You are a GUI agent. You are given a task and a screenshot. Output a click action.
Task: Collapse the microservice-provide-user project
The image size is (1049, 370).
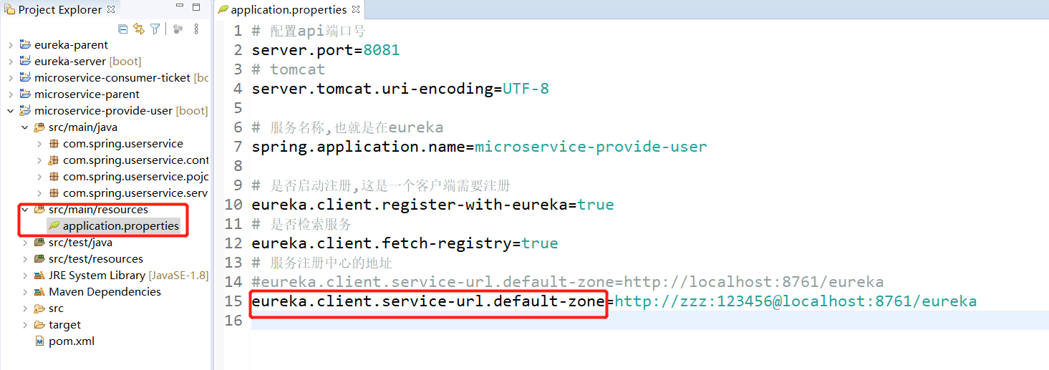pyautogui.click(x=11, y=111)
